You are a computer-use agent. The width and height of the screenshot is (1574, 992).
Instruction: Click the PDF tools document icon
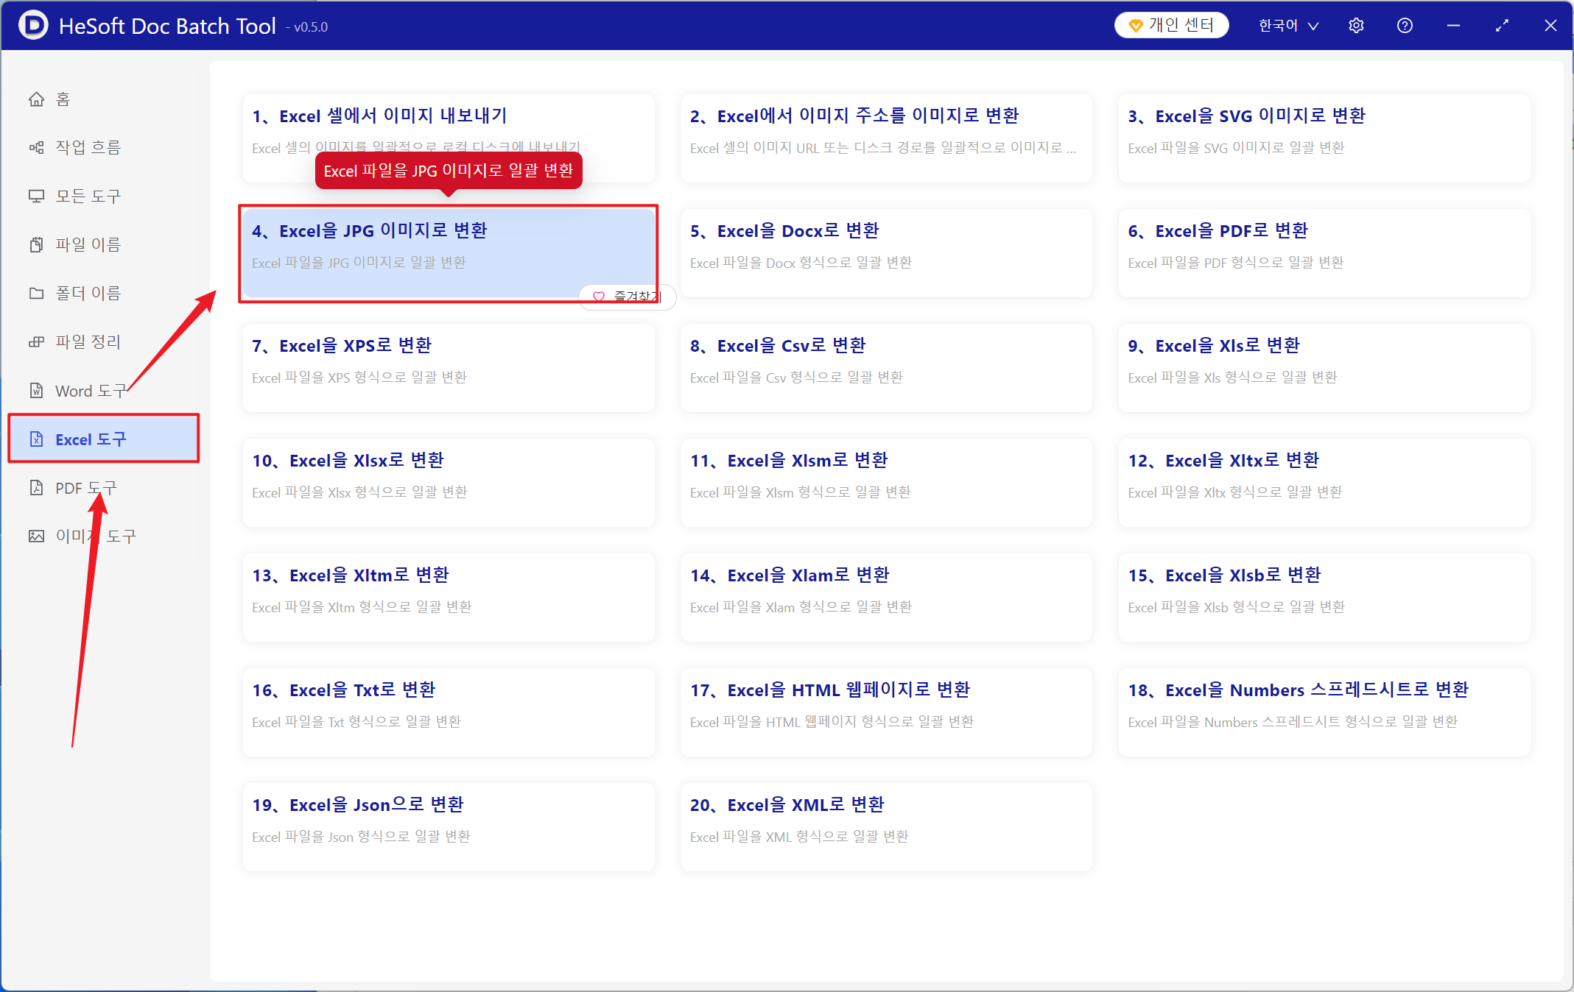tap(36, 487)
